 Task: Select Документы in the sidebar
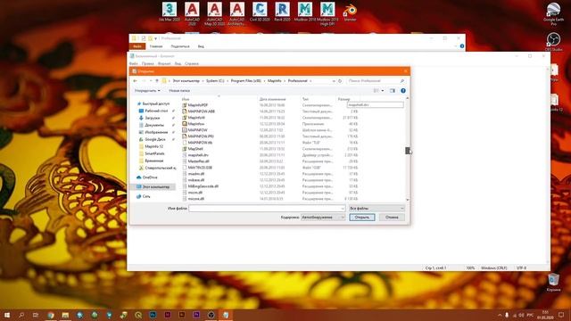point(154,125)
